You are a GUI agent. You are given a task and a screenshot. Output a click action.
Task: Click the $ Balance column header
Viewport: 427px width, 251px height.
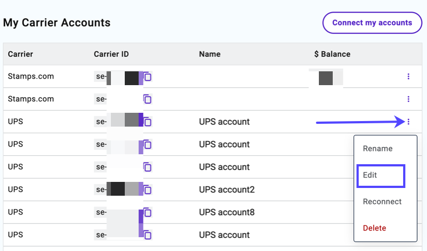(x=332, y=54)
